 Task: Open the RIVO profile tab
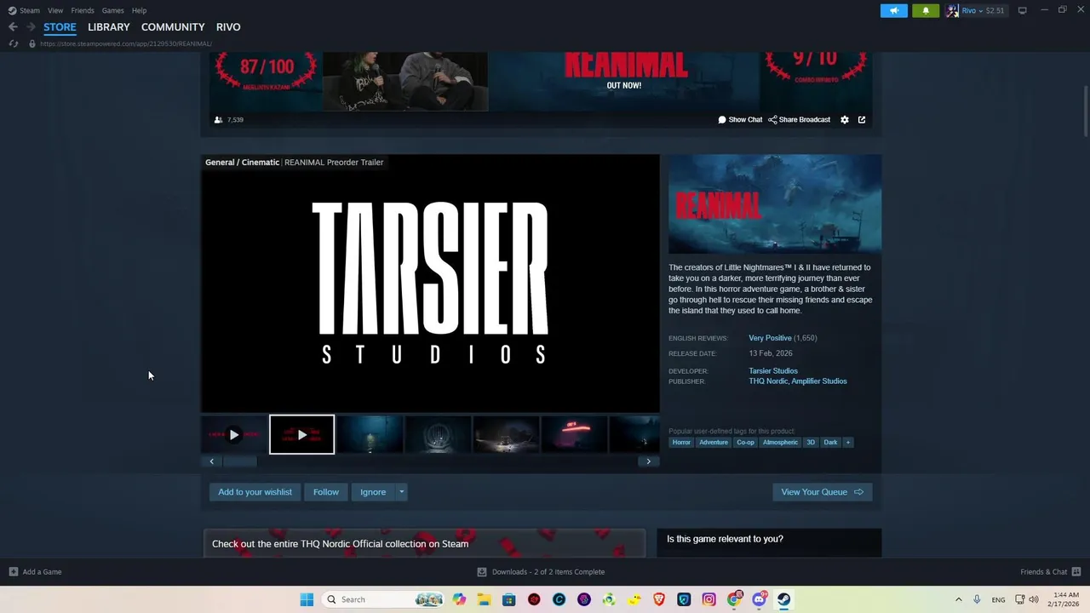228,27
